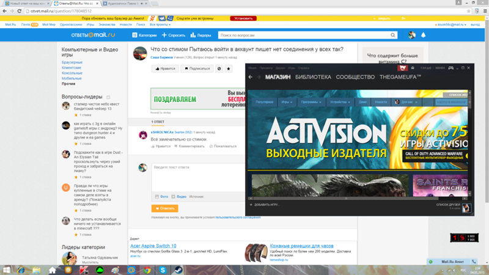The width and height of the screenshot is (489, 275).
Task: Click the star favorite icon under the question
Action: [x=229, y=68]
